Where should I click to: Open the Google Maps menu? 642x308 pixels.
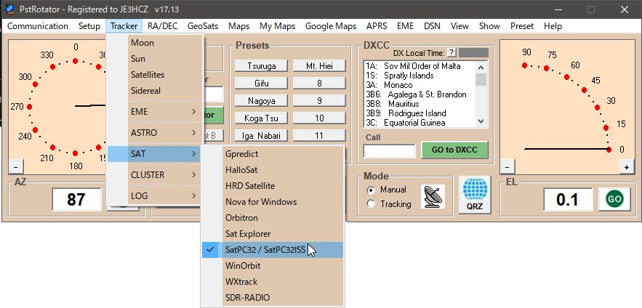(330, 26)
